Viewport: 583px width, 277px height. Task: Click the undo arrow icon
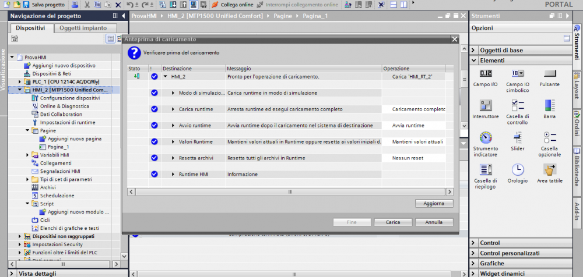tap(129, 5)
